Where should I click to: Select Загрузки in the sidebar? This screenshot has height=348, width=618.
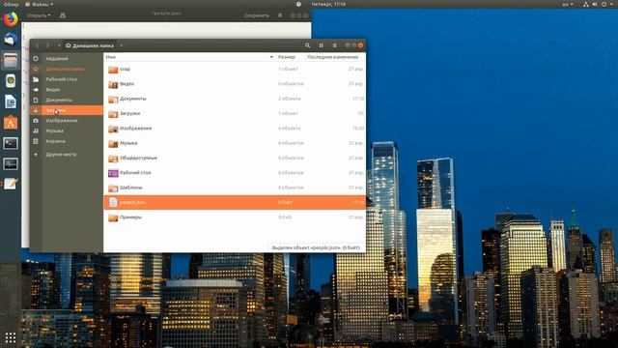[x=67, y=110]
